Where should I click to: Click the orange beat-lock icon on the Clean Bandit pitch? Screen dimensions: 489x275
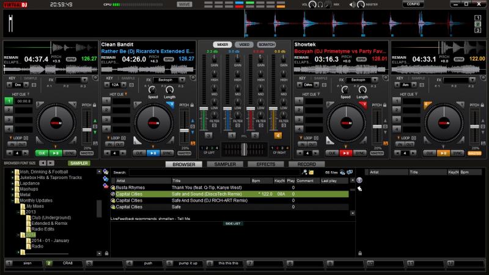click(193, 143)
